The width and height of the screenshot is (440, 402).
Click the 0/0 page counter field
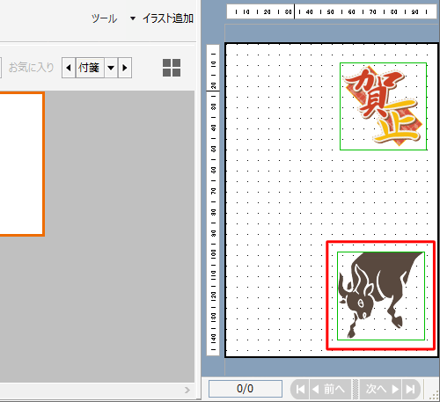click(x=246, y=389)
